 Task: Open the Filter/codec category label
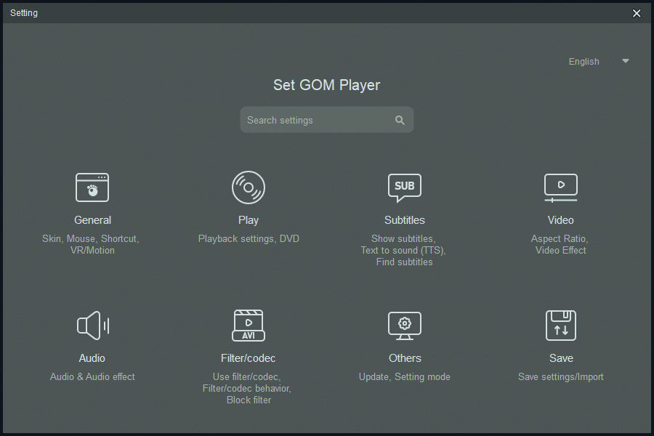(249, 358)
